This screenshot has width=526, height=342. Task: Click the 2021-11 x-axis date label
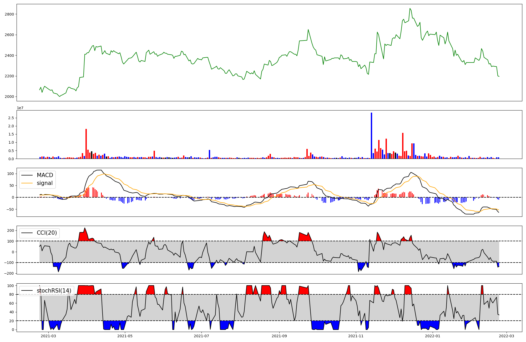[356, 336]
